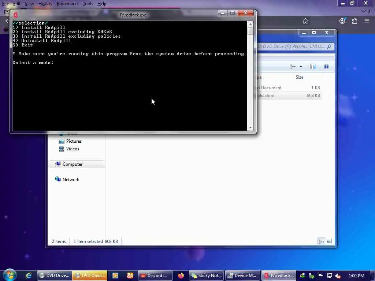Open the View menu in Firefox
The image size is (375, 281).
coord(29,4)
